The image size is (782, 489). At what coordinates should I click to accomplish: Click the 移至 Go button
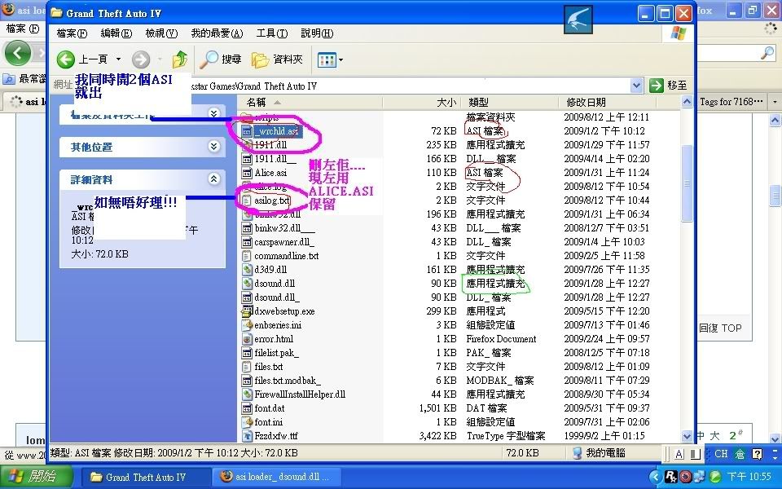click(668, 86)
